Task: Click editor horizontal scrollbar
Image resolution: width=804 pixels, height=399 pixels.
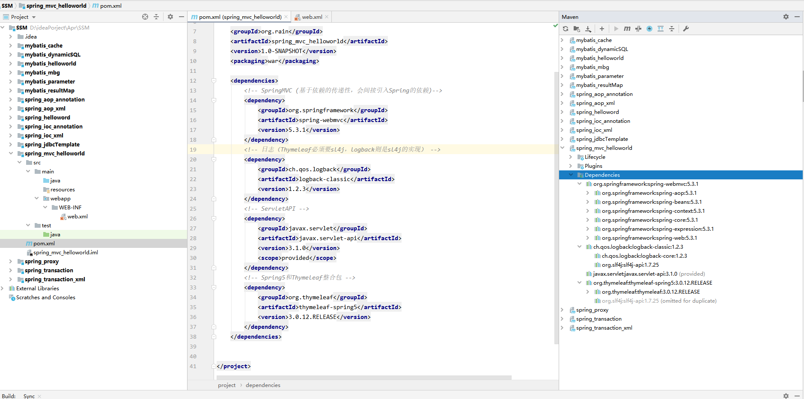Action: (x=364, y=378)
